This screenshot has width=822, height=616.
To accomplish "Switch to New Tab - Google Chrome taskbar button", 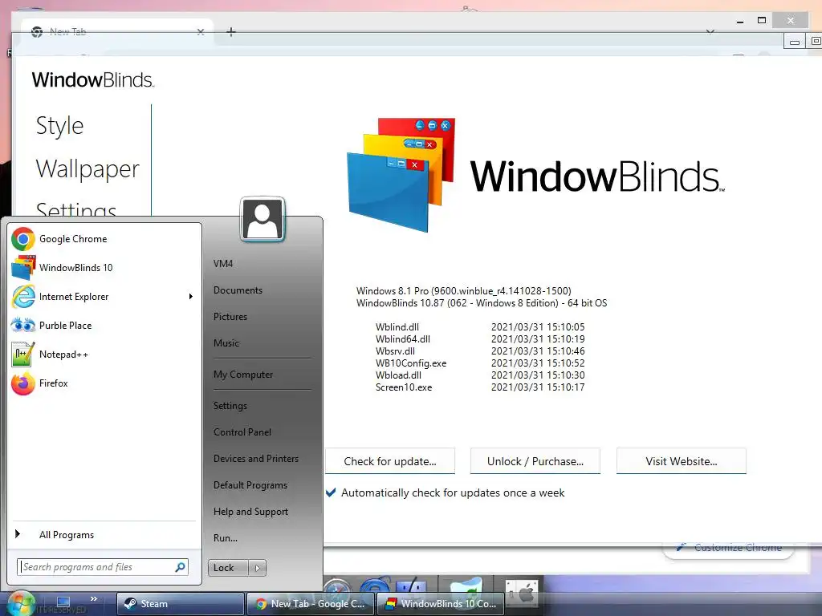I will point(311,603).
